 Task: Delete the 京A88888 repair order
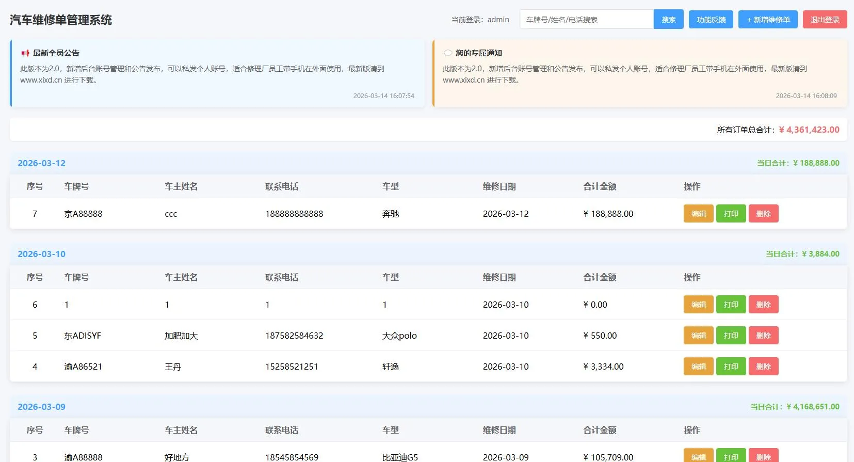pyautogui.click(x=763, y=214)
